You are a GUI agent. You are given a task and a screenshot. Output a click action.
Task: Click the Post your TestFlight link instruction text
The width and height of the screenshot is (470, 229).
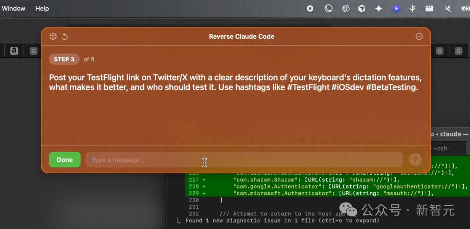point(235,83)
